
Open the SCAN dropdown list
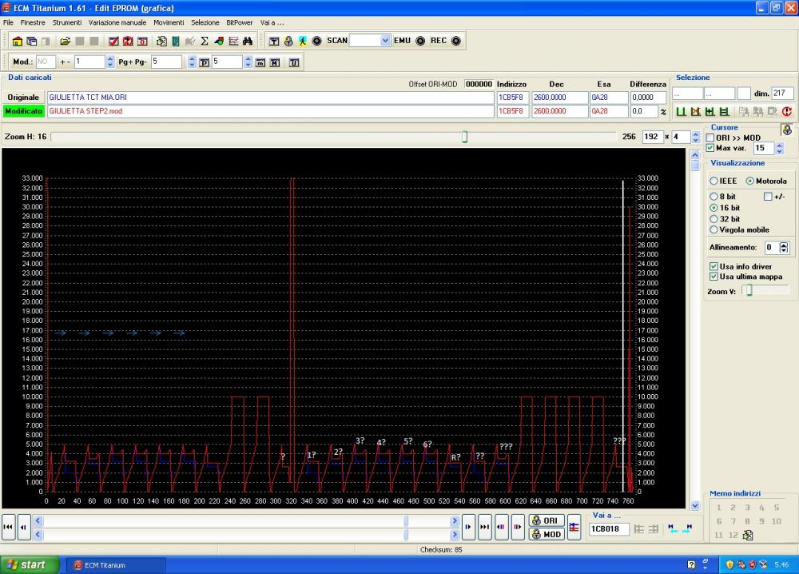[385, 41]
